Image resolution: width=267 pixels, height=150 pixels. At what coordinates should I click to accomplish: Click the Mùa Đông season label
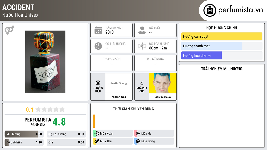coord(148,141)
